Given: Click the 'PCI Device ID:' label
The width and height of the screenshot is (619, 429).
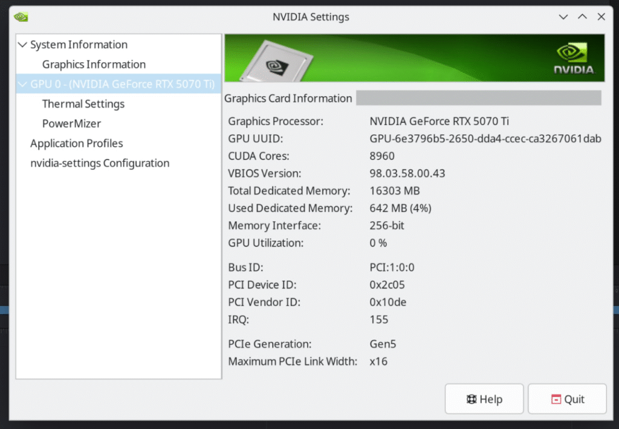Looking at the screenshot, I should pyautogui.click(x=262, y=285).
